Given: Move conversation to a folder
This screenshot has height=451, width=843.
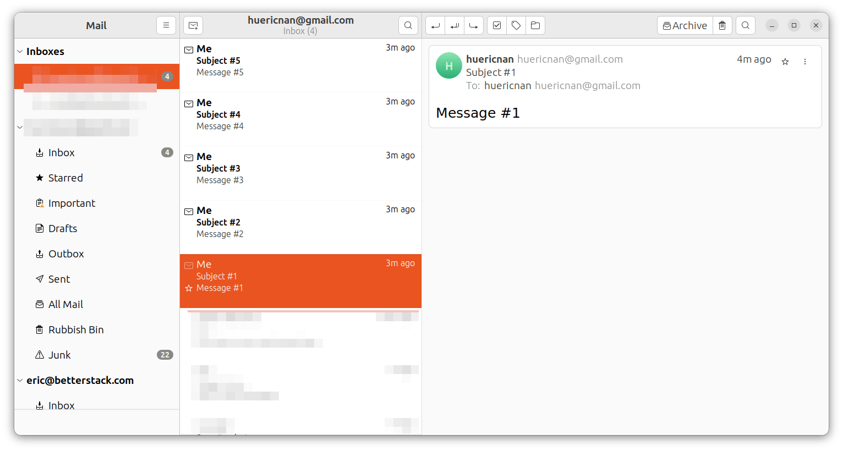Looking at the screenshot, I should [535, 25].
